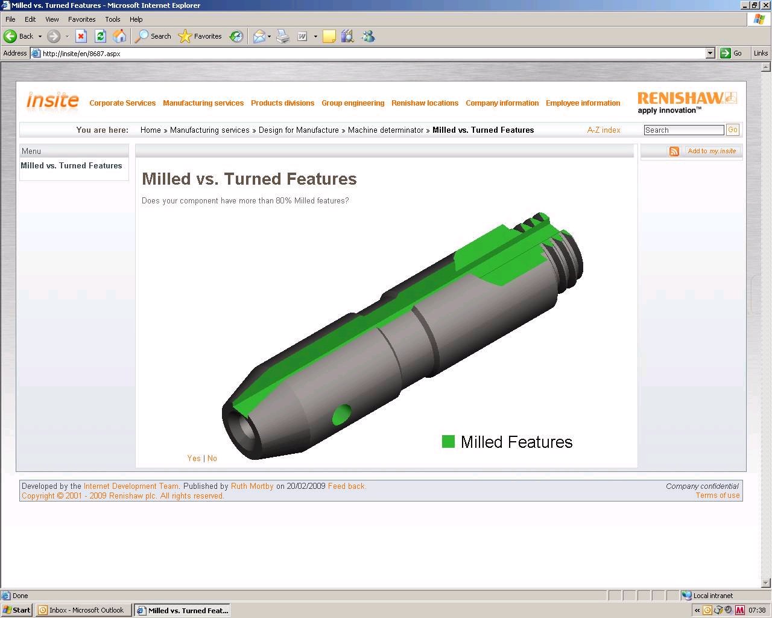Answer Yes to the milled features question
The height and width of the screenshot is (618, 772).
(x=194, y=458)
